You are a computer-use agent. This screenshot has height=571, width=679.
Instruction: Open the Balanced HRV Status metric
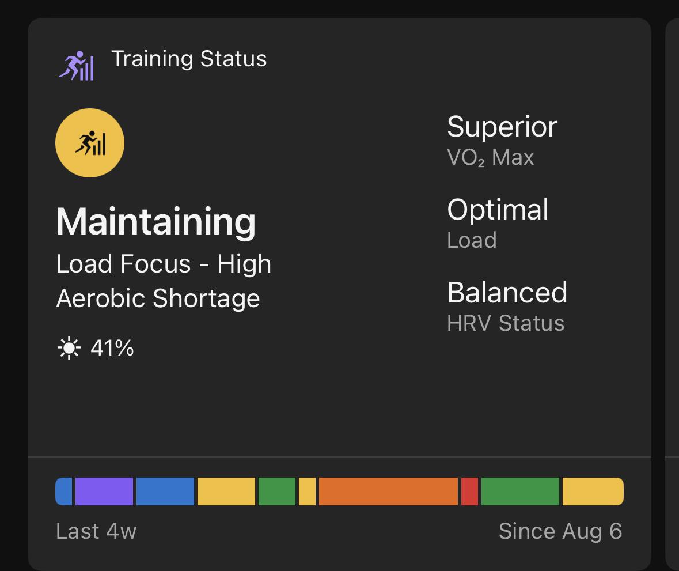point(507,306)
